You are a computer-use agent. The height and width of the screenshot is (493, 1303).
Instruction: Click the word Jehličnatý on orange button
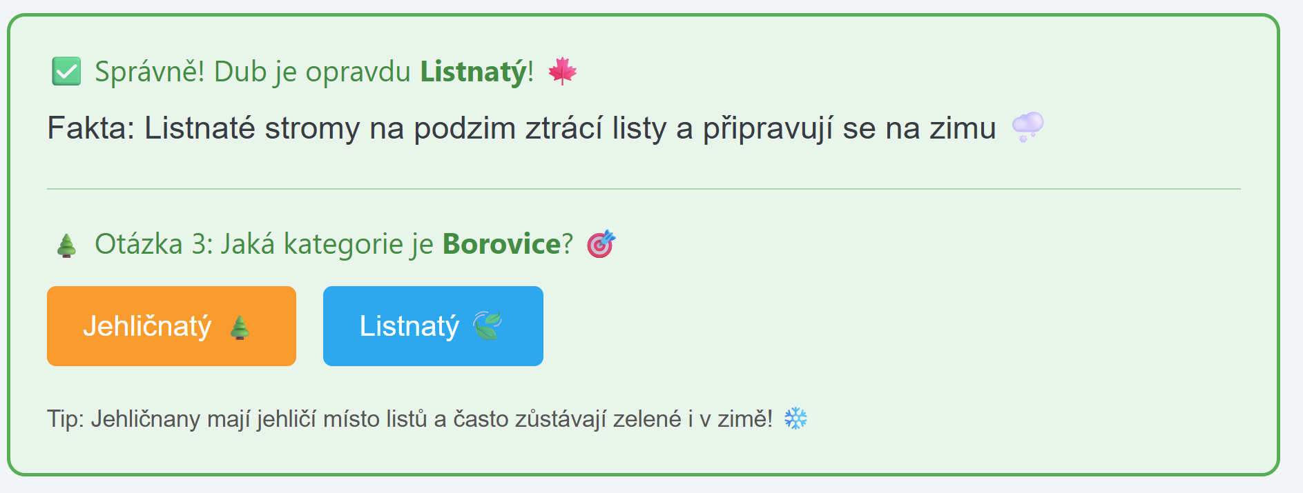(147, 326)
